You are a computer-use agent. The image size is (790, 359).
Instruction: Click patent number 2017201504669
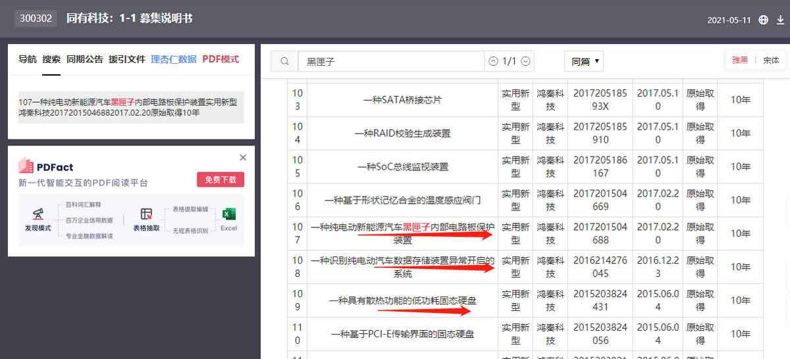point(600,201)
